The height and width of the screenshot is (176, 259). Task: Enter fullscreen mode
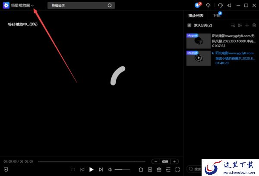click(177, 170)
